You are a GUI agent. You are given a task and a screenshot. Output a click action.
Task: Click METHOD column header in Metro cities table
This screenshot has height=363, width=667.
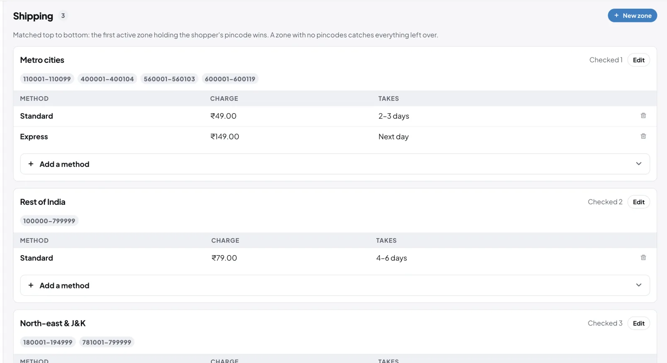click(34, 99)
